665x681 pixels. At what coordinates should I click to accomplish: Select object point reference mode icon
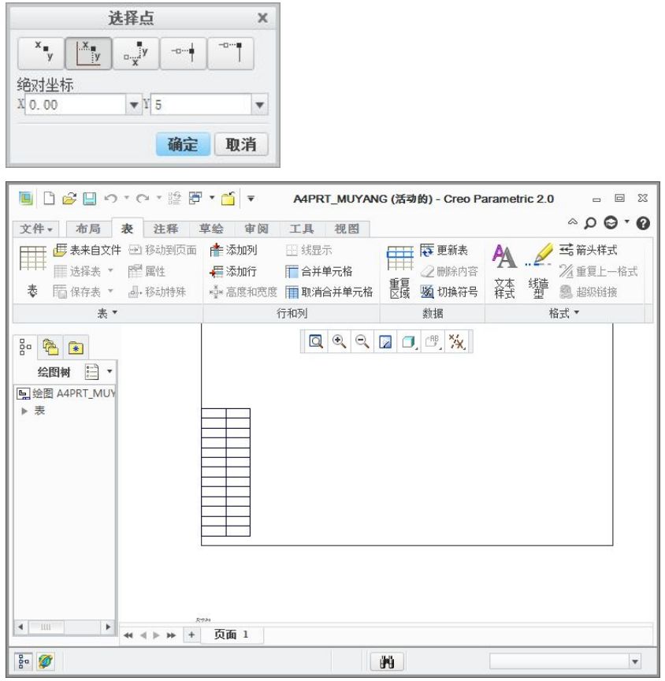[183, 54]
